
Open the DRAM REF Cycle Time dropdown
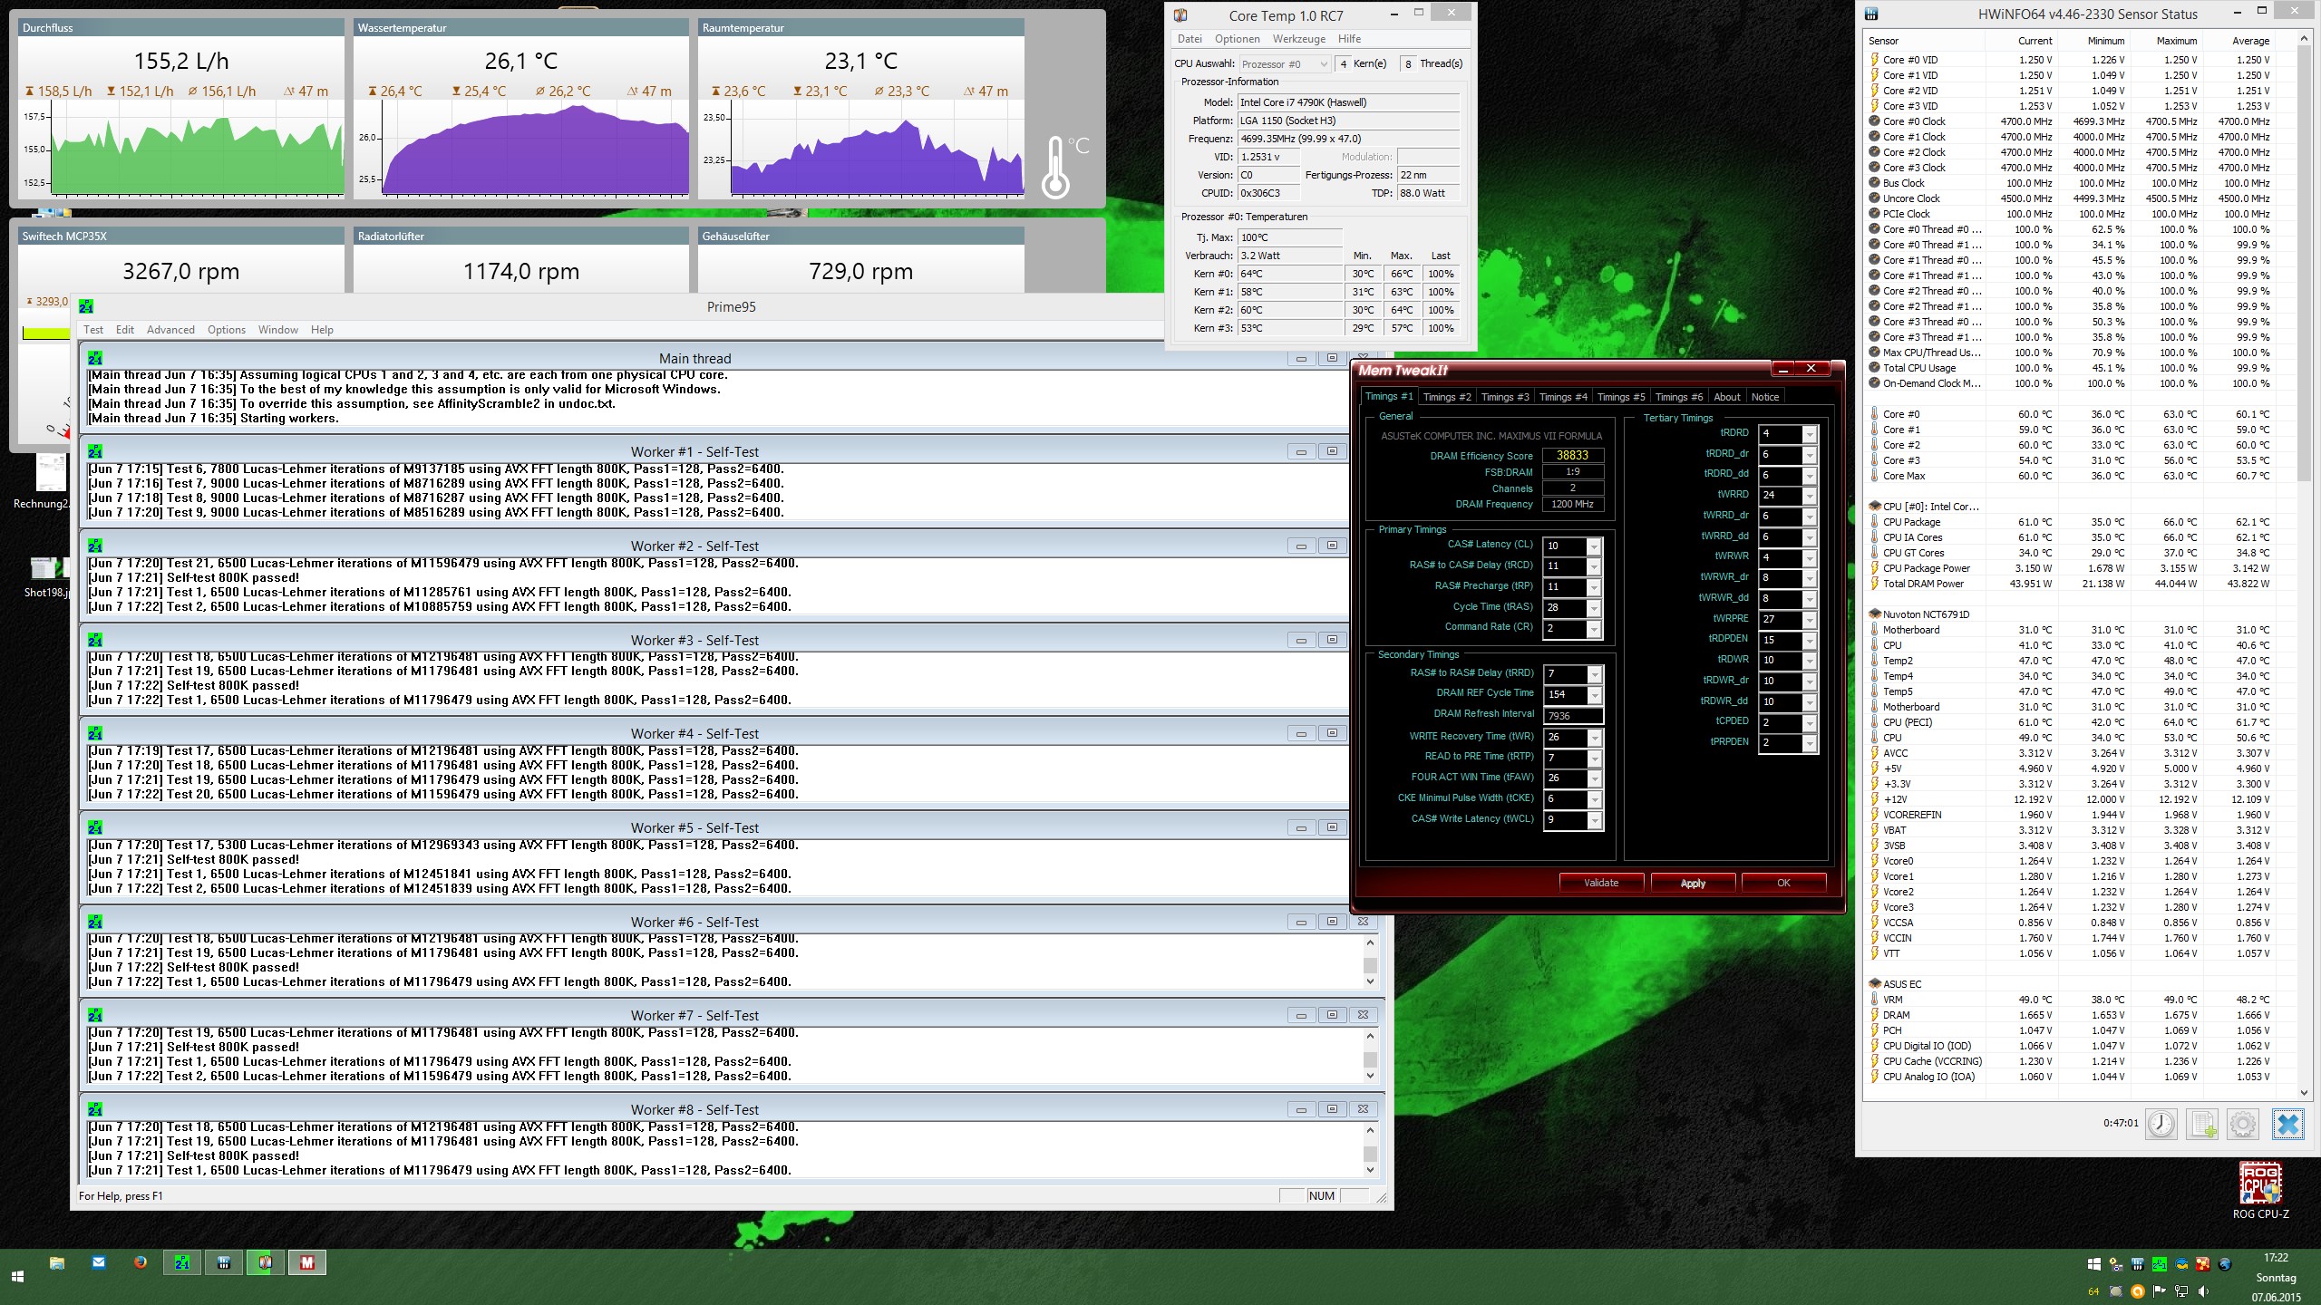point(1594,695)
